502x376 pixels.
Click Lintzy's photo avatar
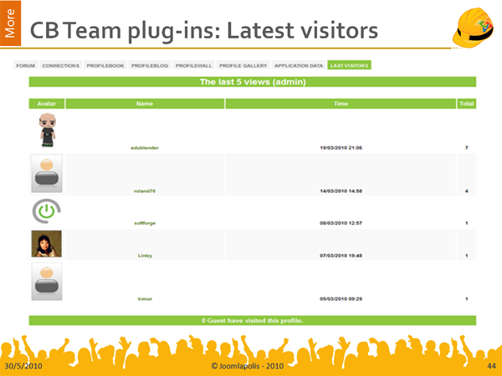point(46,244)
